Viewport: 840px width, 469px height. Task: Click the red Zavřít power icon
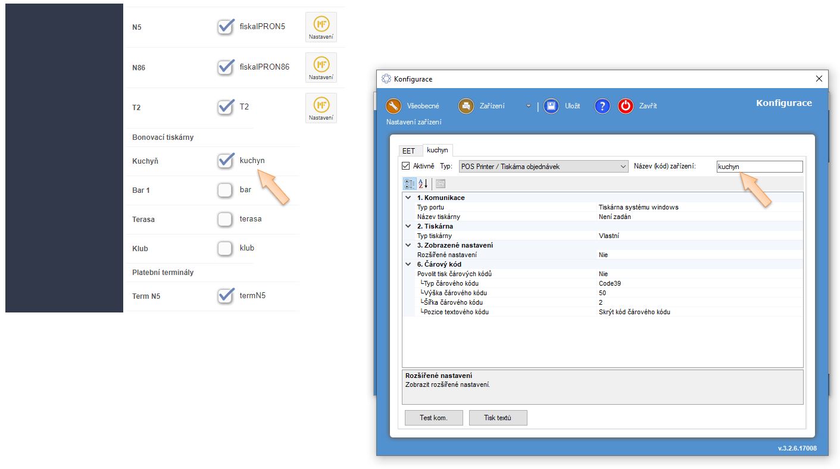click(625, 106)
